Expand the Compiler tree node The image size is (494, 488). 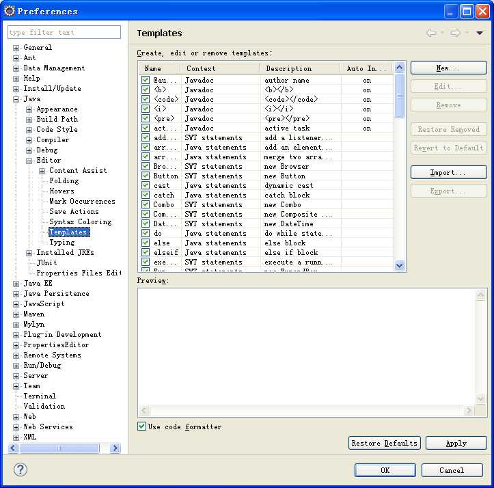click(x=29, y=140)
